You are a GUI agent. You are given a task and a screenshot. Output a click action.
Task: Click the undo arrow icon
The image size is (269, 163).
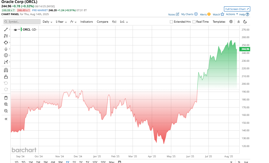point(6,83)
